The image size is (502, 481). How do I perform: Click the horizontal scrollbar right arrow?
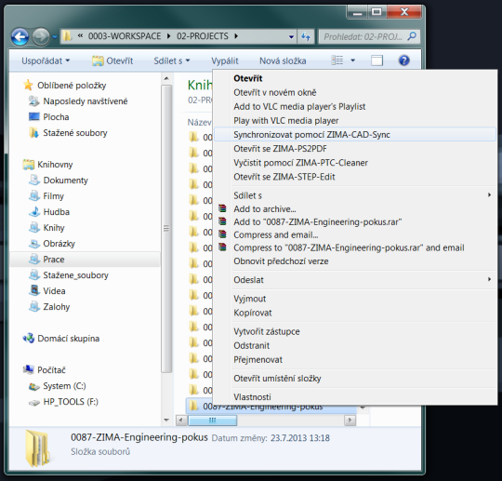350,420
